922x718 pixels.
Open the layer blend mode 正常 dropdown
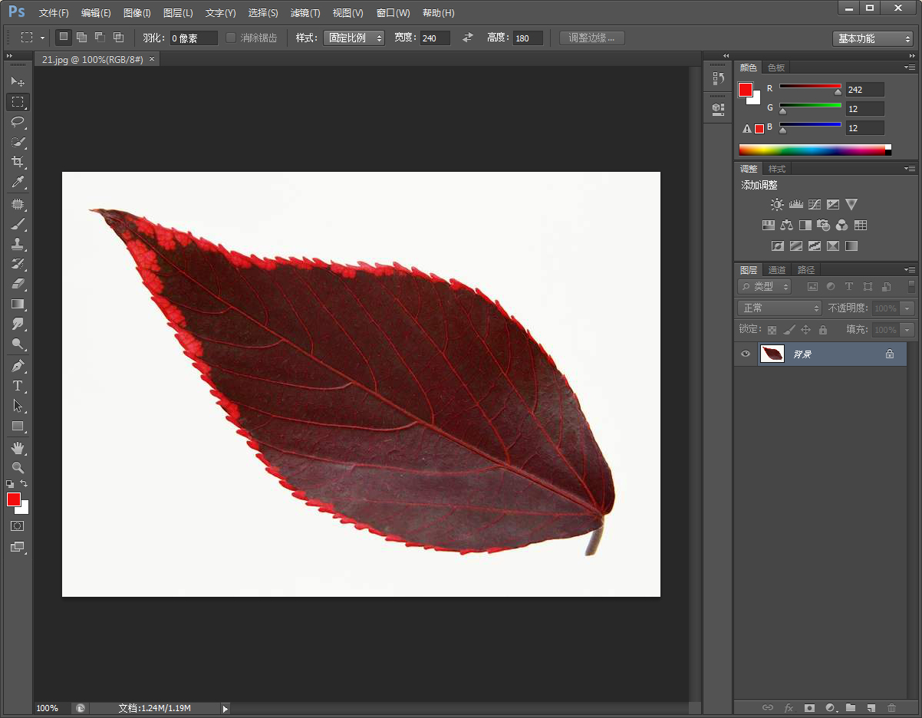tap(779, 308)
